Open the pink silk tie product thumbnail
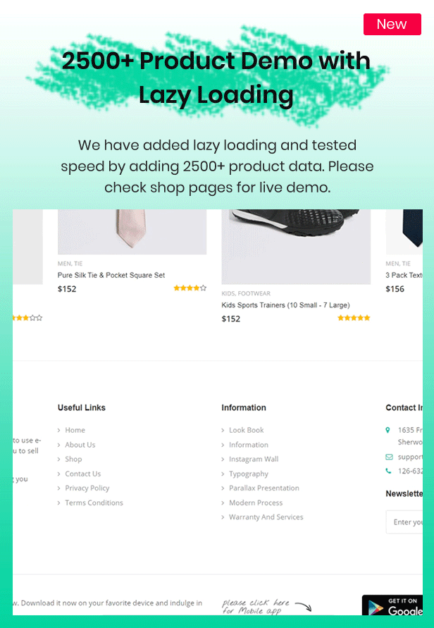This screenshot has height=628, width=434. pyautogui.click(x=132, y=232)
